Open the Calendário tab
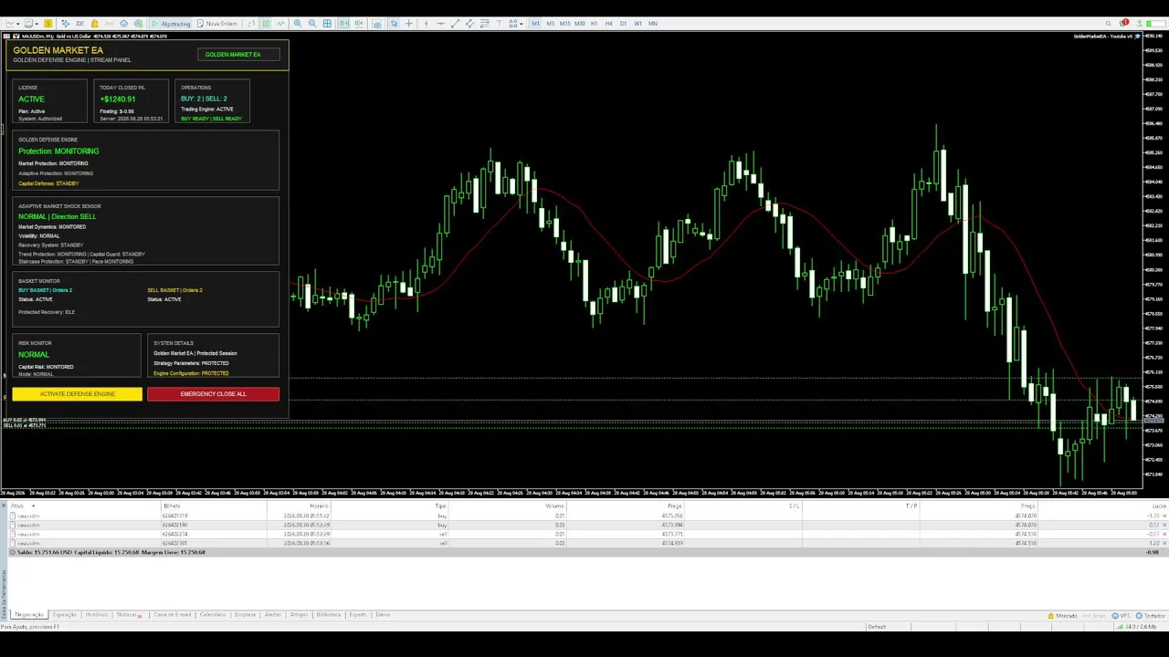 coord(213,614)
